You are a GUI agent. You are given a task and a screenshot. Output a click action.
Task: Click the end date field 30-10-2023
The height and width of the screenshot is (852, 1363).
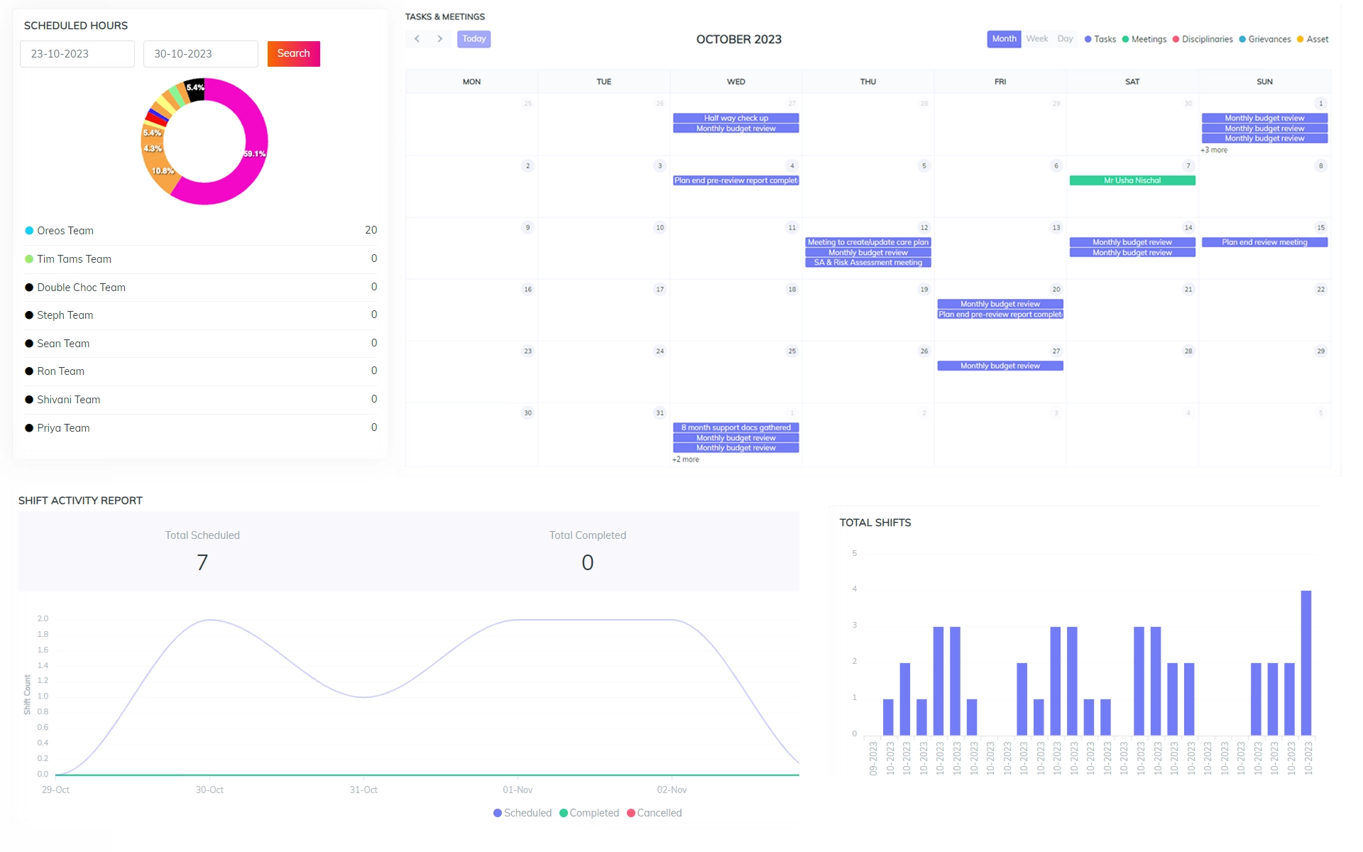pos(201,54)
